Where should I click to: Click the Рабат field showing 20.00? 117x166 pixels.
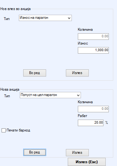click(91, 123)
